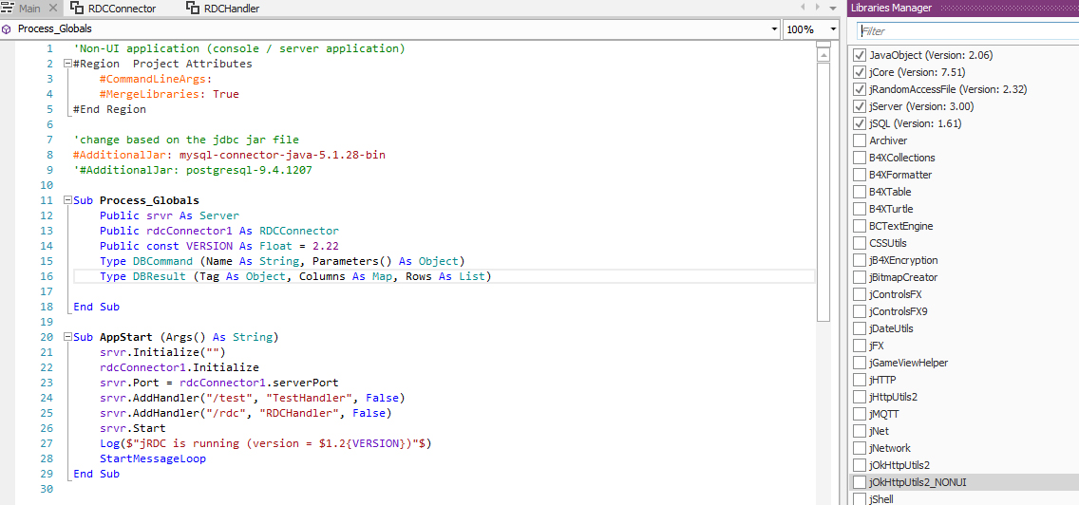Click the 'Type DBResult' declaration line
Image resolution: width=1079 pixels, height=505 pixels.
click(296, 276)
